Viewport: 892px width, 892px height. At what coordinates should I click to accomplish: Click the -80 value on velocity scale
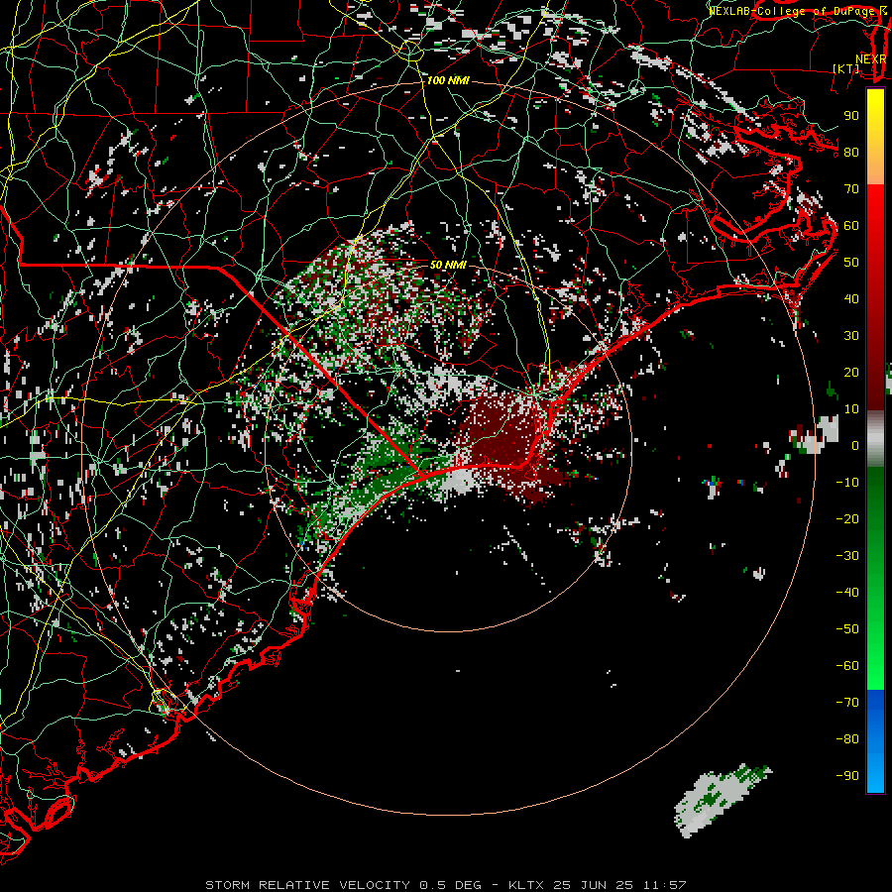[847, 739]
